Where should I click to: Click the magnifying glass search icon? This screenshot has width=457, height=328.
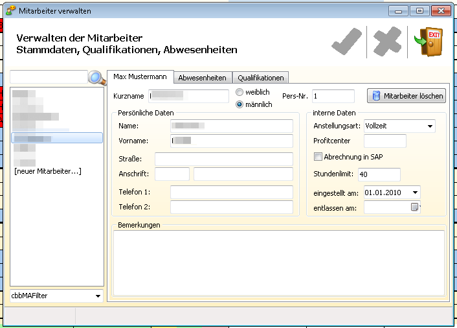click(97, 78)
